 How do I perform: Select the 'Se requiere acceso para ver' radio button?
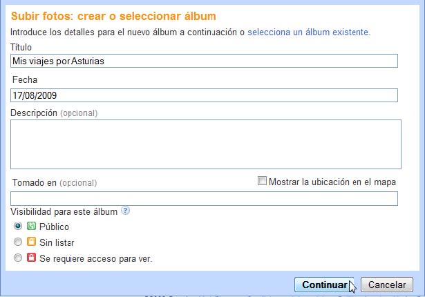pyautogui.click(x=18, y=258)
